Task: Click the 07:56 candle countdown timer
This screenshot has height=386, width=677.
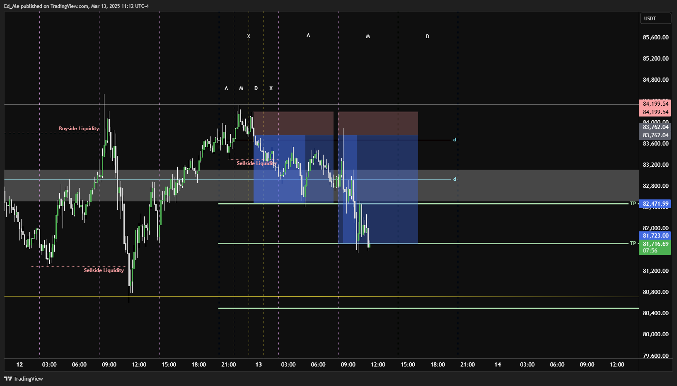Action: click(650, 250)
